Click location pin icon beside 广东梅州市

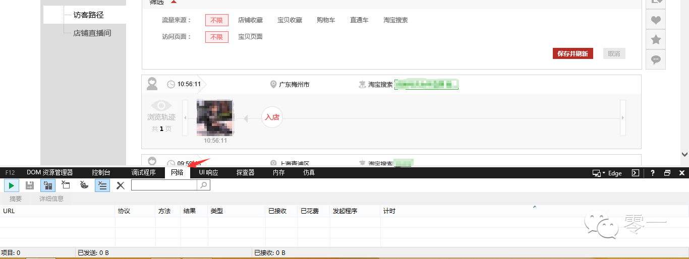[x=273, y=84]
